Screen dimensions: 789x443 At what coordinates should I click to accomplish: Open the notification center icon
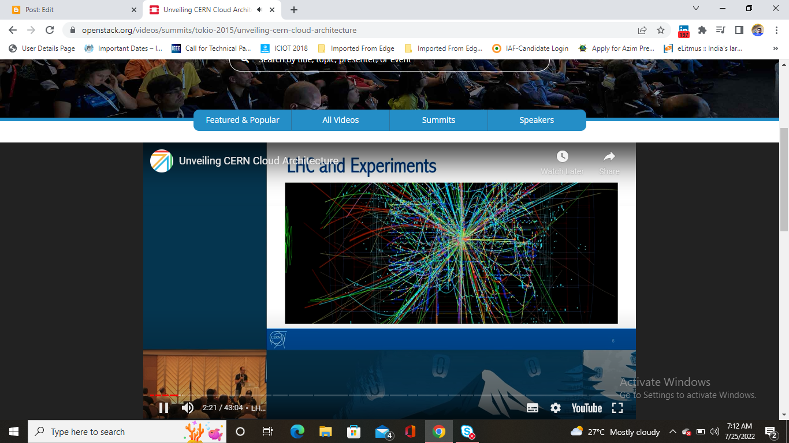coord(771,431)
